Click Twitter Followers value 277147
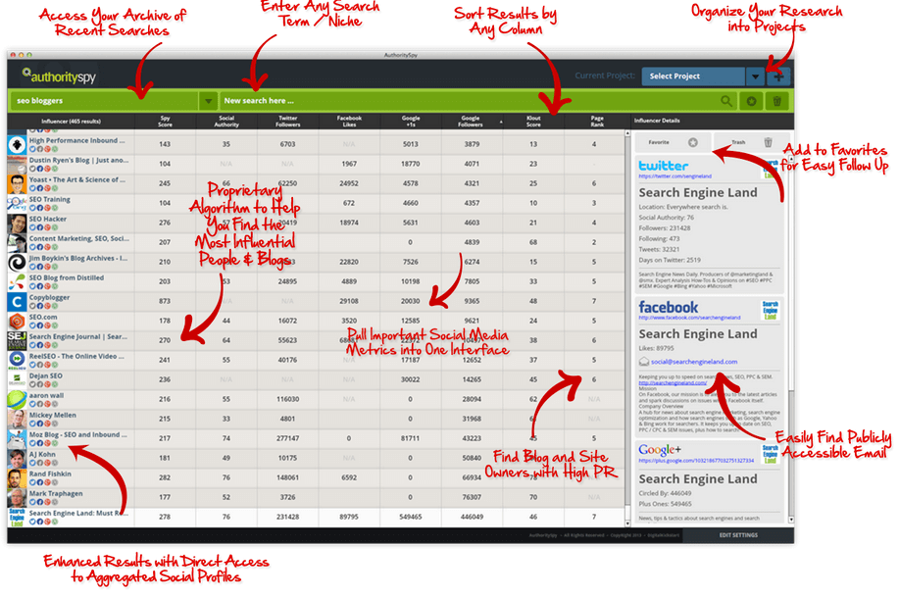899x599 pixels. (288, 438)
